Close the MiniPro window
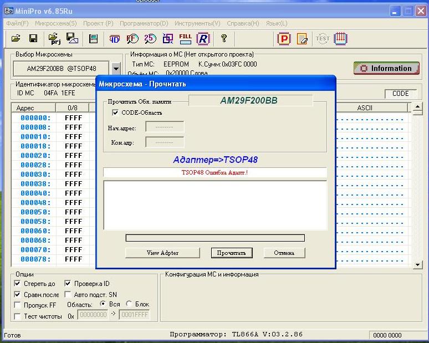This screenshot has width=429, height=343. point(421,11)
